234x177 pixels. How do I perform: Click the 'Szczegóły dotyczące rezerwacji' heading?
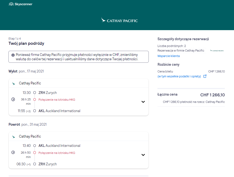(x=183, y=39)
